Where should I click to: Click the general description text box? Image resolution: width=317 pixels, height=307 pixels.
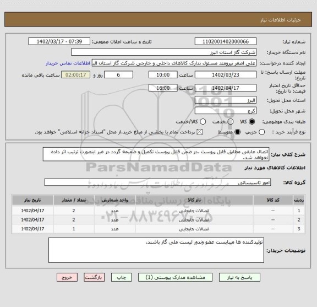(x=156, y=154)
